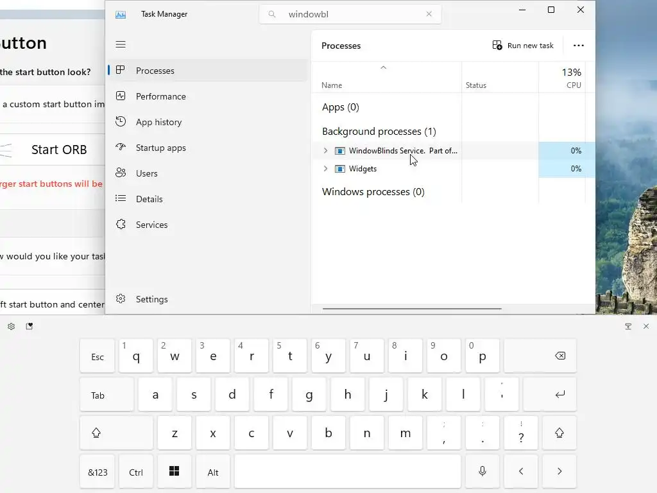Screen dimensions: 657x493
Task: Click the magnifier search icon
Action: (272, 14)
